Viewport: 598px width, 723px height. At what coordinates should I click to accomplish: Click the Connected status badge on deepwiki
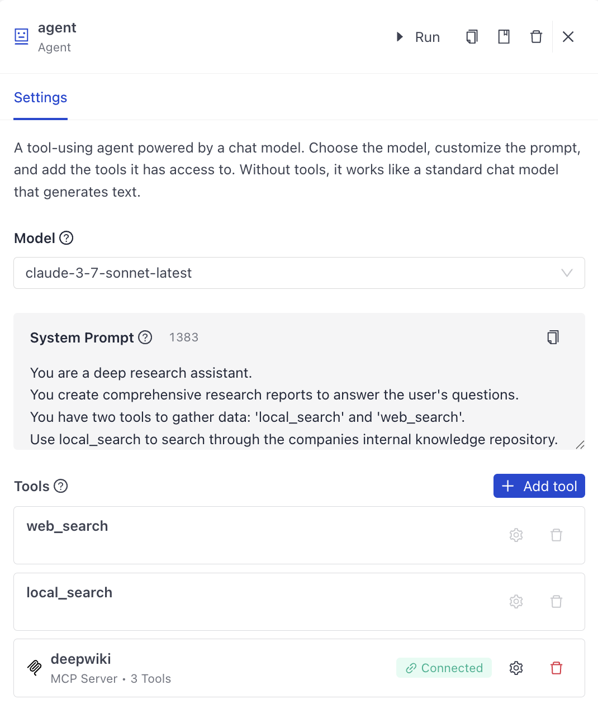pyautogui.click(x=444, y=668)
